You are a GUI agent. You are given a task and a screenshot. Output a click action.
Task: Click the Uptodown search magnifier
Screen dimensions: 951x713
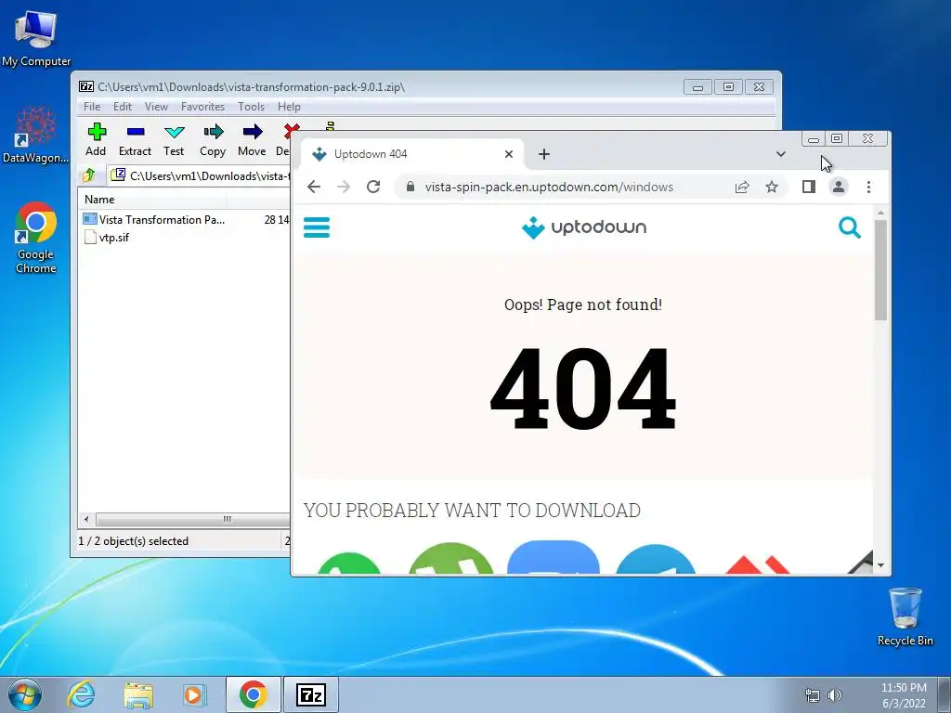pos(850,227)
